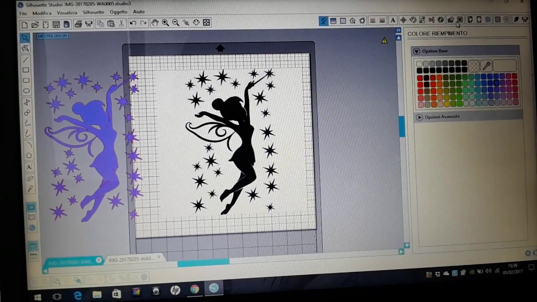The height and width of the screenshot is (302, 537).
Task: Select the Line drawing tool
Action: coord(26,60)
